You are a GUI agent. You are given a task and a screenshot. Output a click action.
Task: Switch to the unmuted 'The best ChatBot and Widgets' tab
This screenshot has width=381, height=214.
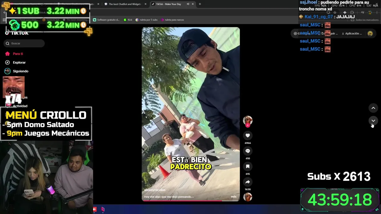point(125,4)
